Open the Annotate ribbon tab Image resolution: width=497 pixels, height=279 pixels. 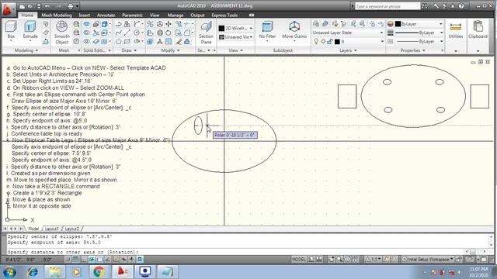pos(106,15)
